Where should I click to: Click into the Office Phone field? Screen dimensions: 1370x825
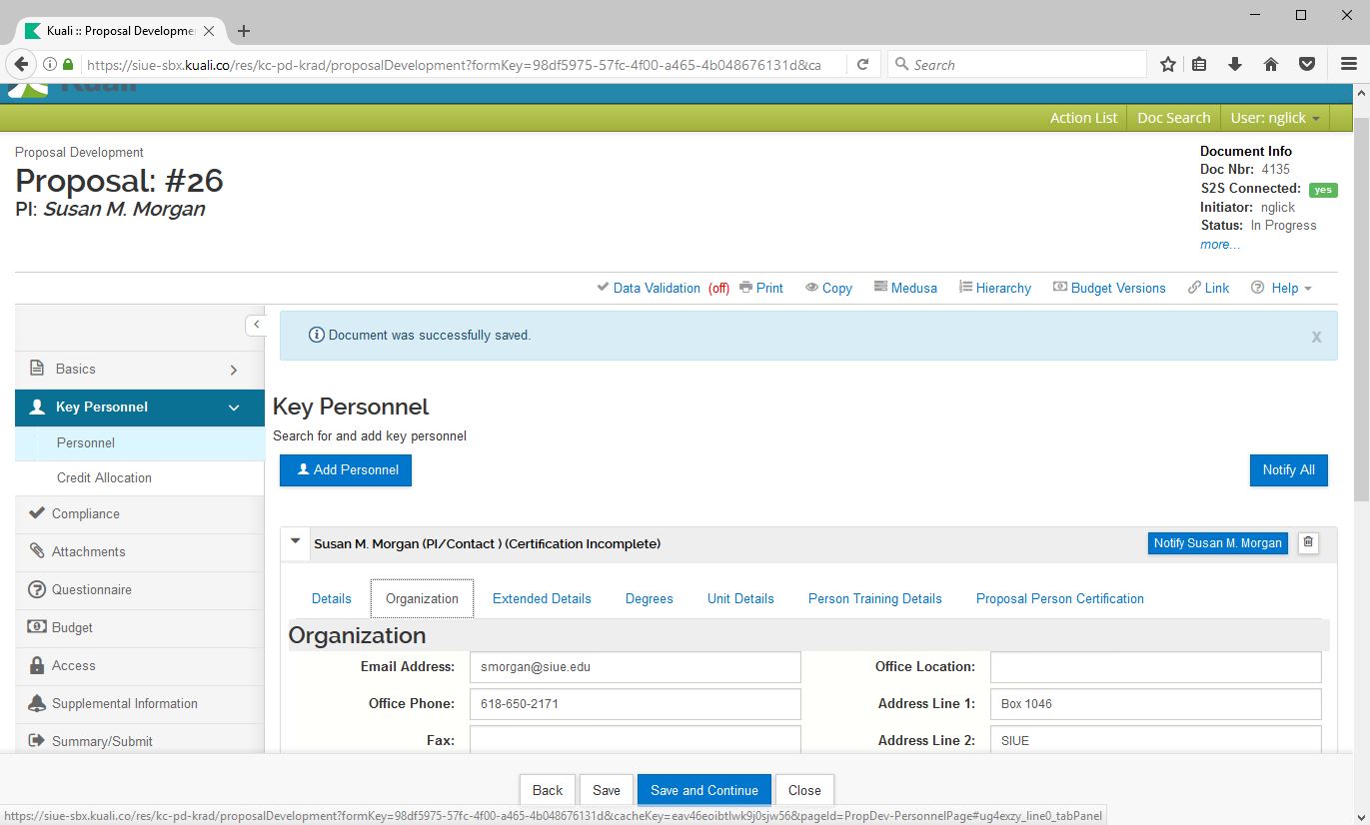point(635,704)
